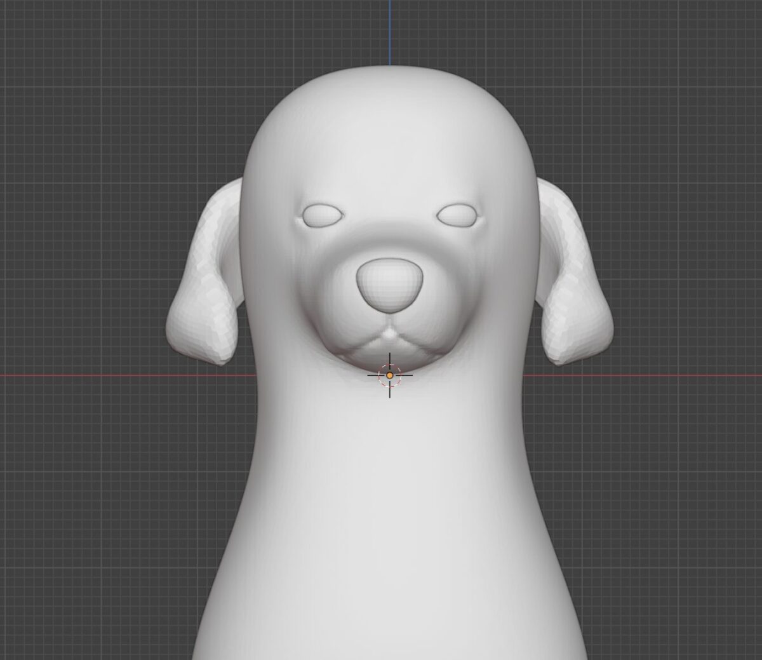Click the red X-axis line right of the dog
Screen dimensions: 762x660
[x=667, y=375]
